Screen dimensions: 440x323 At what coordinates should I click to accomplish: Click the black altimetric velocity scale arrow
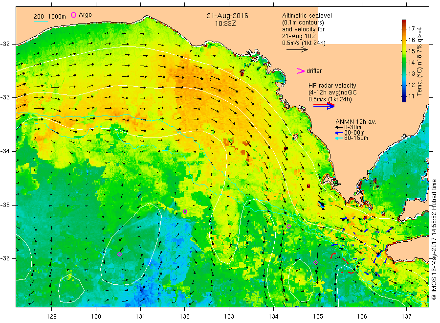[297, 50]
